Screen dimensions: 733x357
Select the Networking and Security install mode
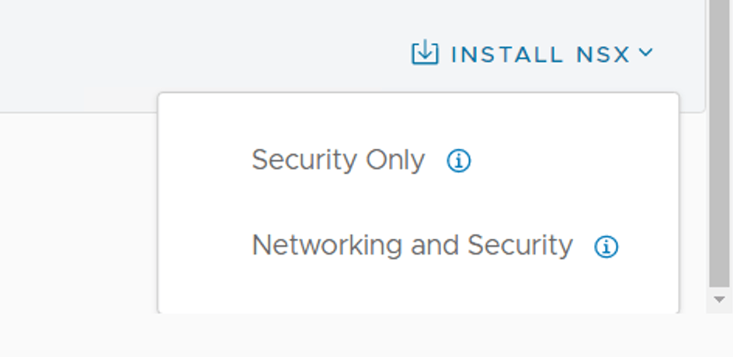(412, 246)
